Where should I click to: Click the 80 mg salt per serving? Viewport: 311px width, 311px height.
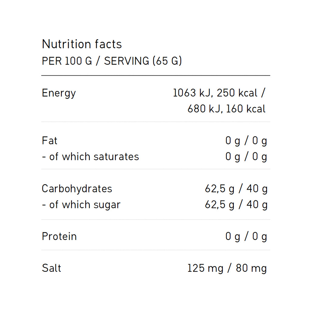(x=251, y=268)
